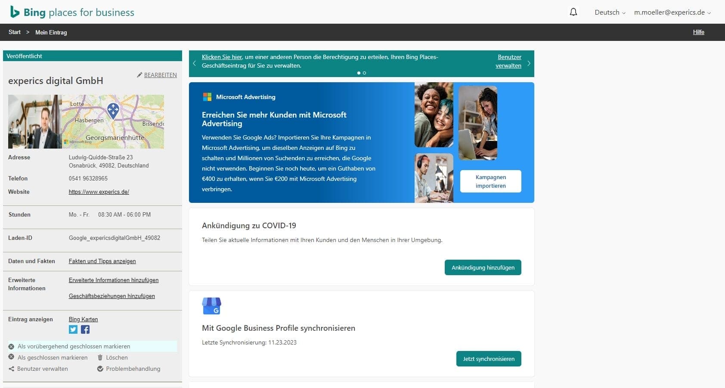Click the share icon for Benutzer verwalten
The width and height of the screenshot is (725, 388).
[11, 369]
